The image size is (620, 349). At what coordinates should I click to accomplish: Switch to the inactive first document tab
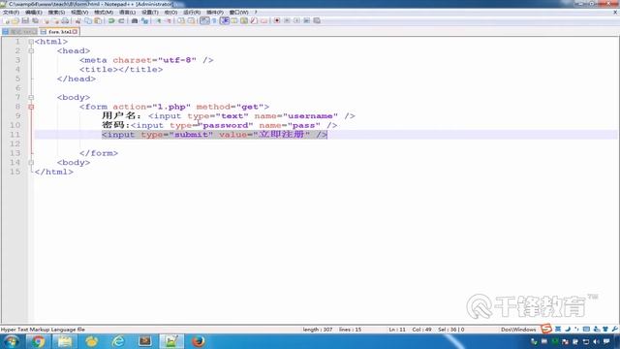tap(19, 31)
